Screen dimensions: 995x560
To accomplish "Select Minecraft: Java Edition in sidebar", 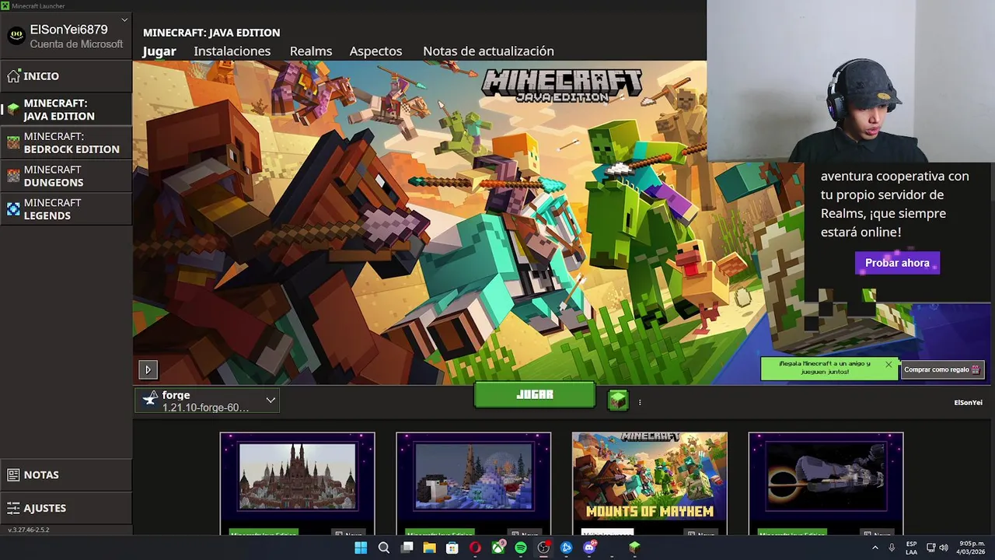I will (66, 110).
